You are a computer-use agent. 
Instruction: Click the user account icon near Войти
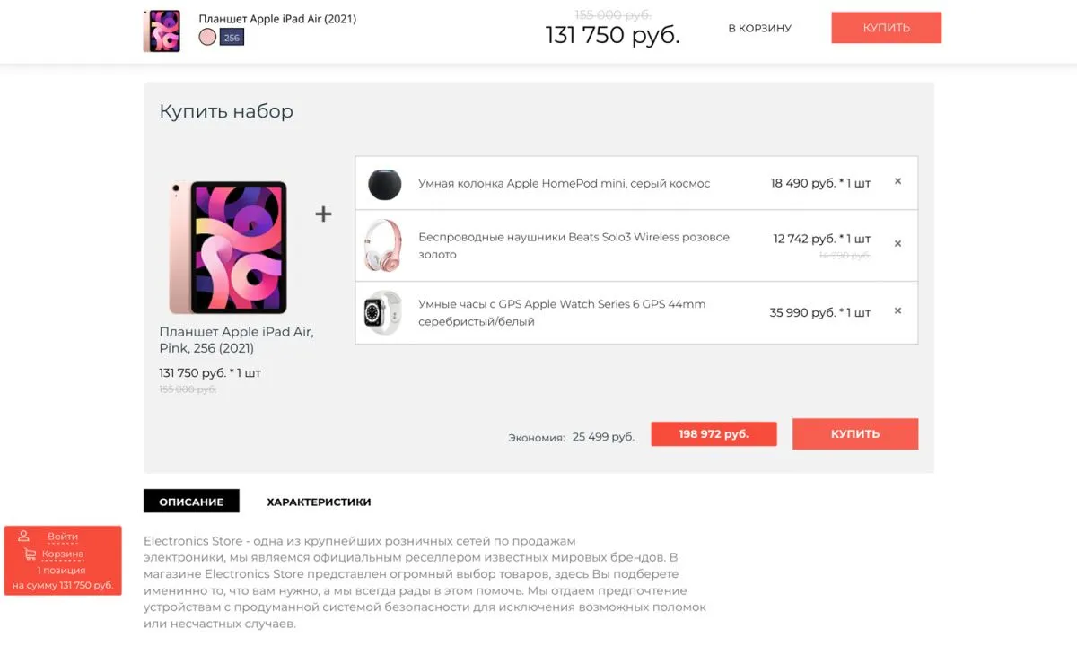24,537
